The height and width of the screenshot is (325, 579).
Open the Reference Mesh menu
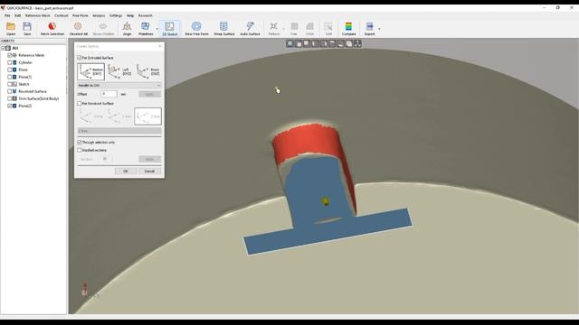click(38, 16)
